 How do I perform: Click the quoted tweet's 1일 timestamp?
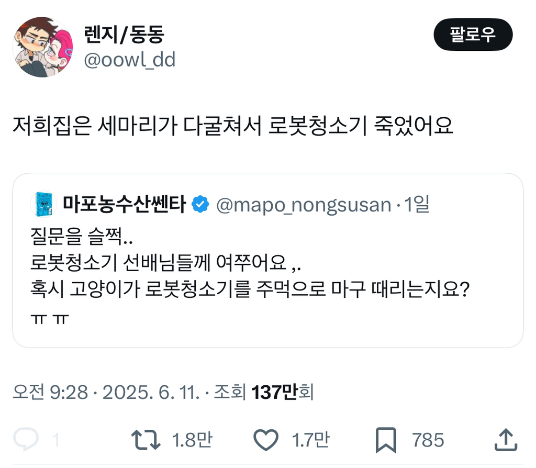point(418,205)
